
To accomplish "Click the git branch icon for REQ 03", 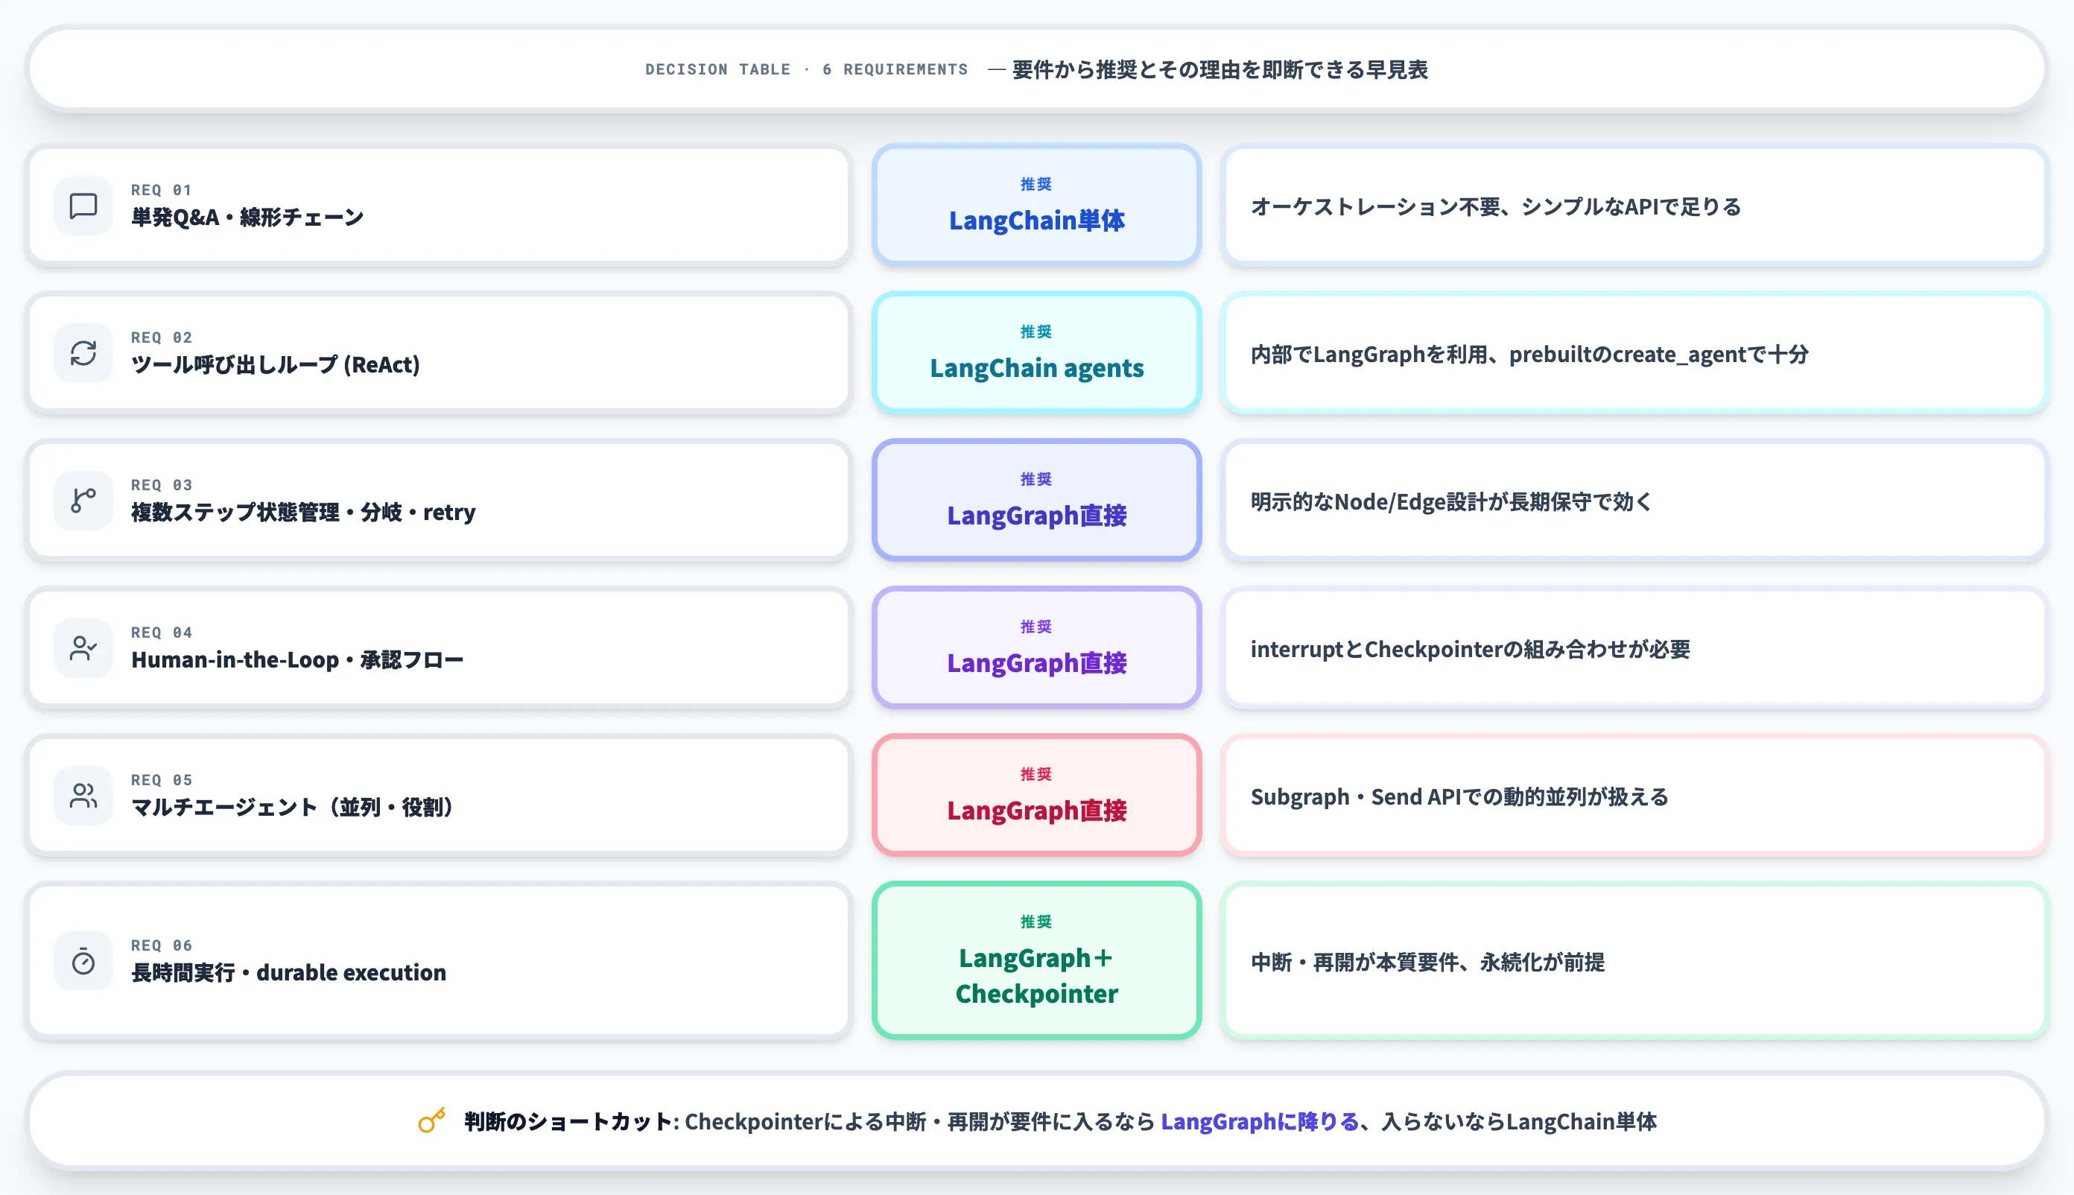I will tap(83, 501).
